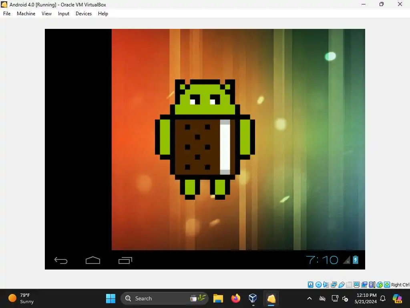The width and height of the screenshot is (410, 308).
Task: Click the network display tray icon
Action: pyautogui.click(x=335, y=298)
